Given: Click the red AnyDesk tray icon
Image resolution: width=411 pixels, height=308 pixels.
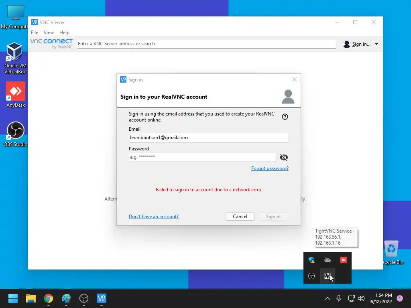Looking at the screenshot, I should pos(344,260).
